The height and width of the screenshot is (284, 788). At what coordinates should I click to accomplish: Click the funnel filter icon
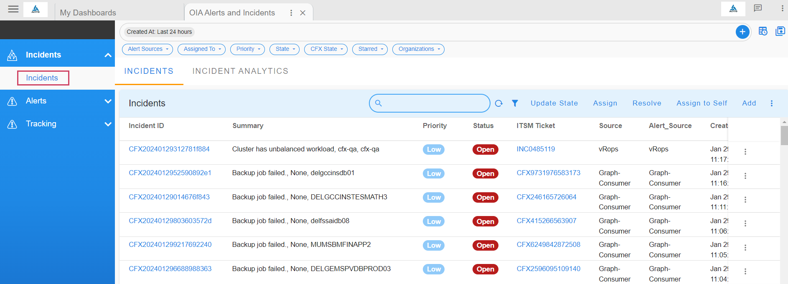point(515,103)
